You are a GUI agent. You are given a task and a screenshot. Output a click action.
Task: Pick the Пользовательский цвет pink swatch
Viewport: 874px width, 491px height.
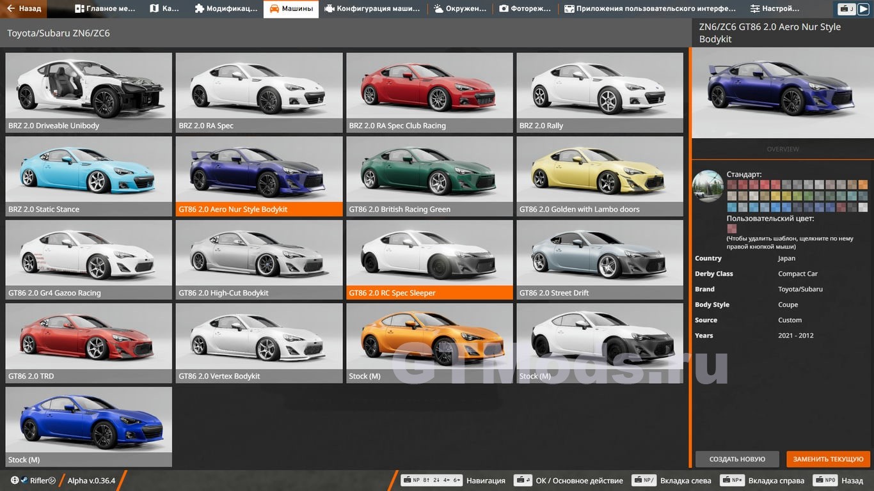(x=732, y=228)
